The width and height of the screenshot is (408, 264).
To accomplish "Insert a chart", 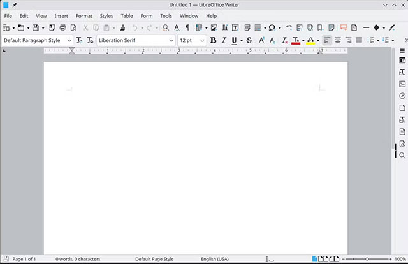I will 224,27.
